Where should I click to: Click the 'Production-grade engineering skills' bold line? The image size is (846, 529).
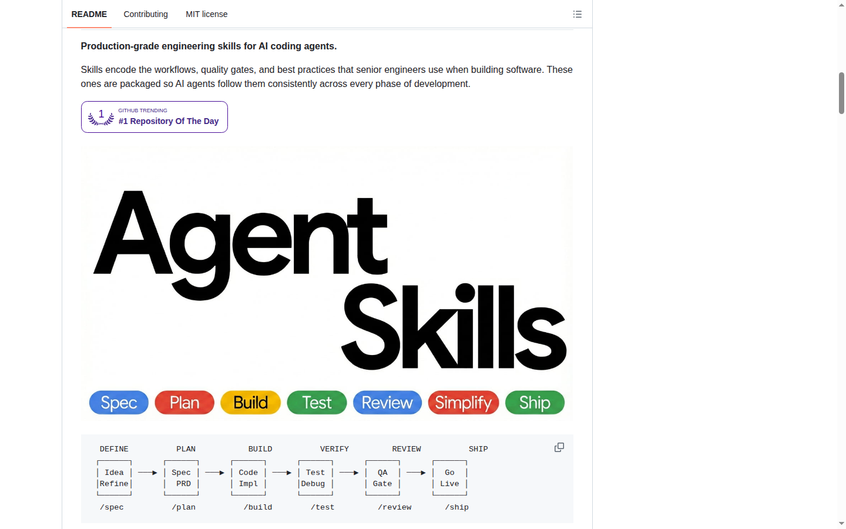(209, 46)
